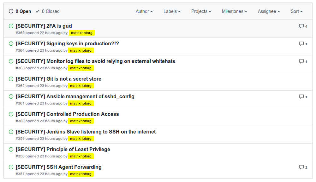Click comment icon on 'Signing keys in production' issue
Image resolution: width=316 pixels, height=182 pixels.
(301, 44)
